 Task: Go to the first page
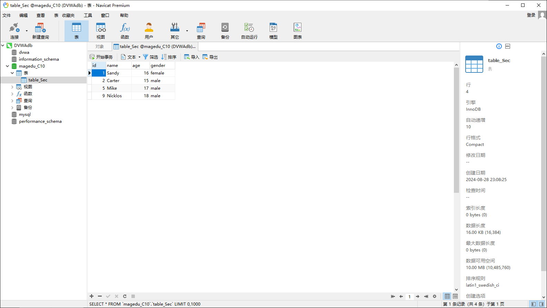(393, 296)
